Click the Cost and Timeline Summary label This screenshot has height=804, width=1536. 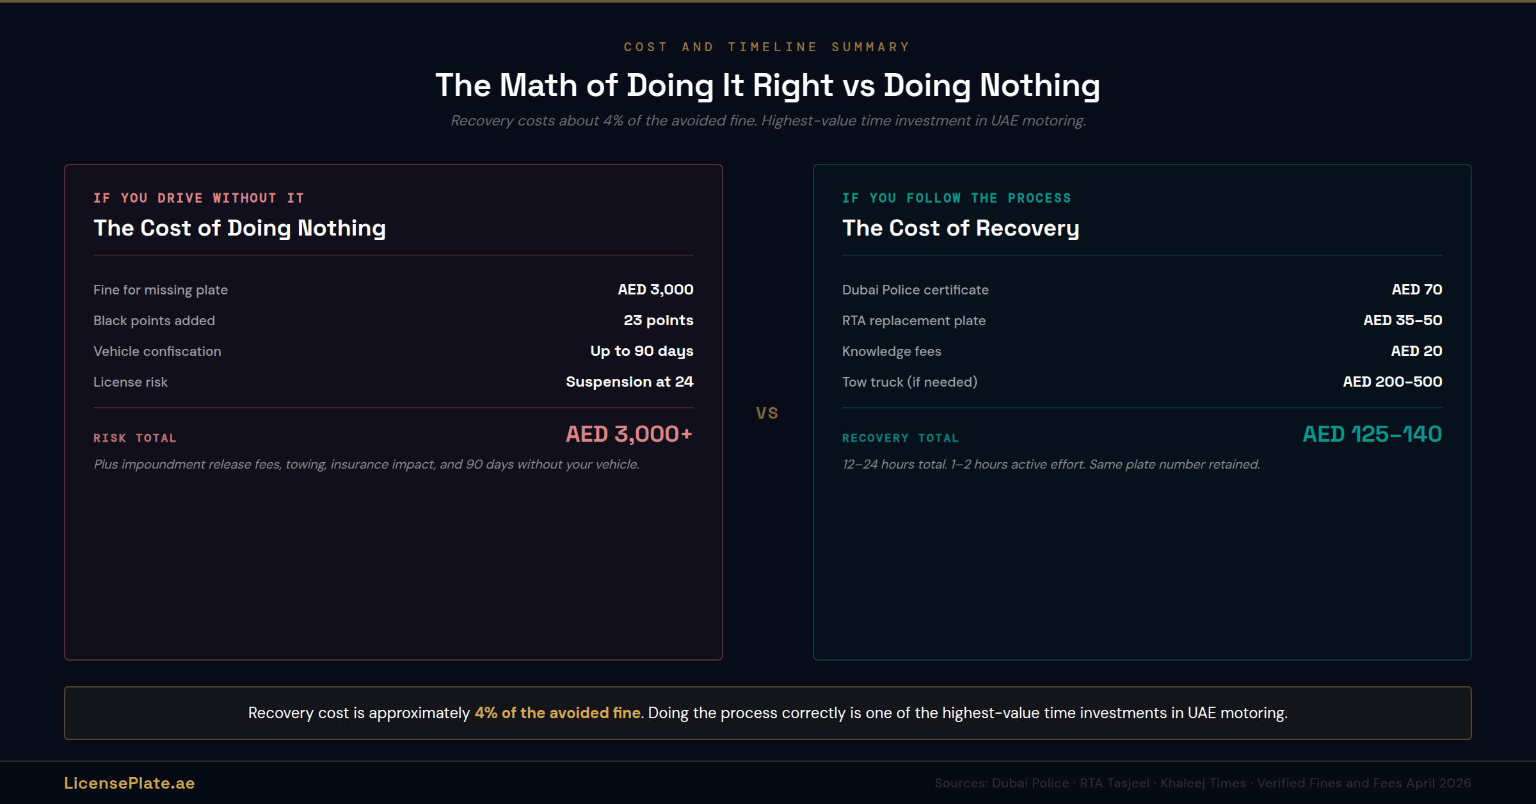point(767,47)
